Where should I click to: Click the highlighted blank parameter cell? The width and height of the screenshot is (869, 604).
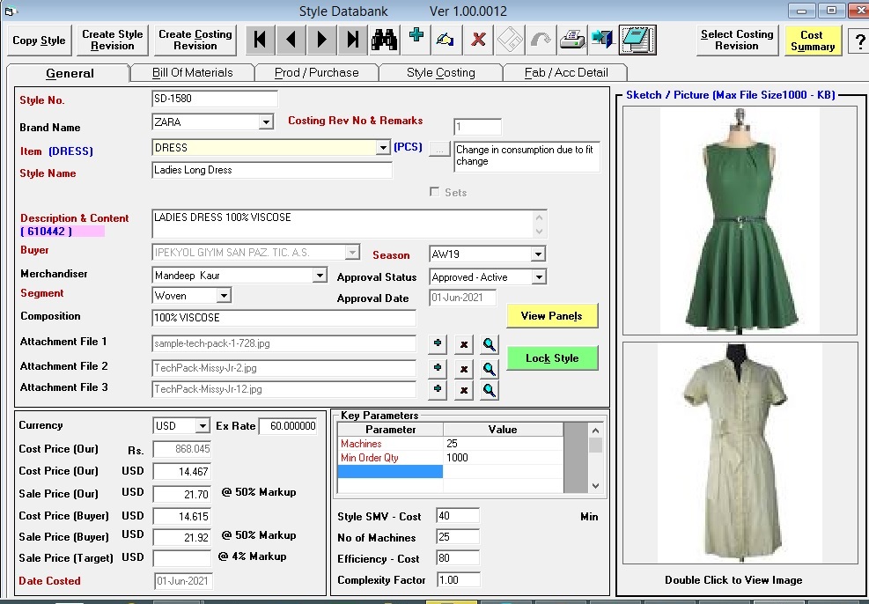point(390,472)
